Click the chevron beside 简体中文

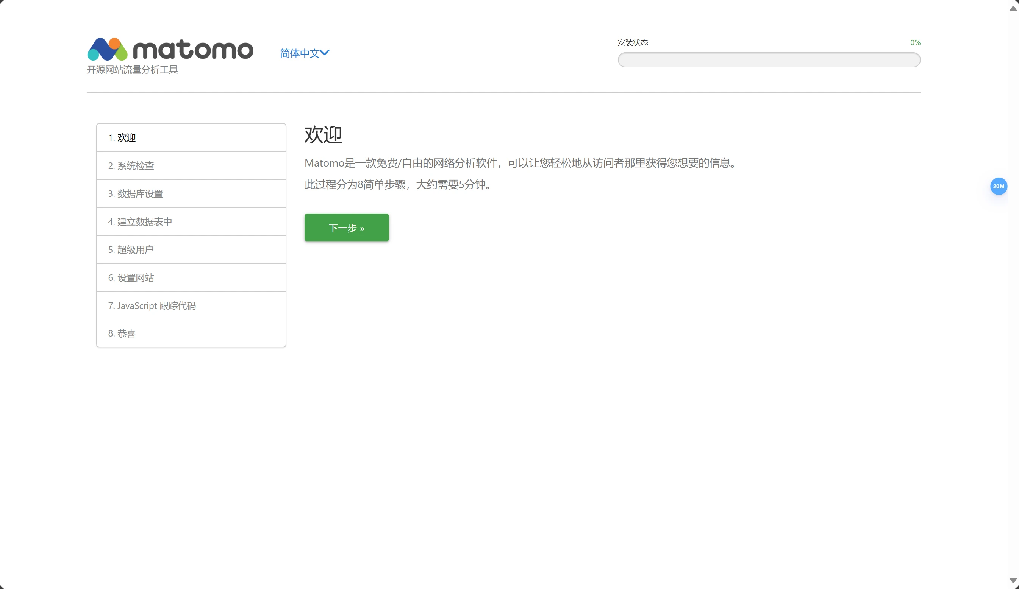click(x=325, y=53)
